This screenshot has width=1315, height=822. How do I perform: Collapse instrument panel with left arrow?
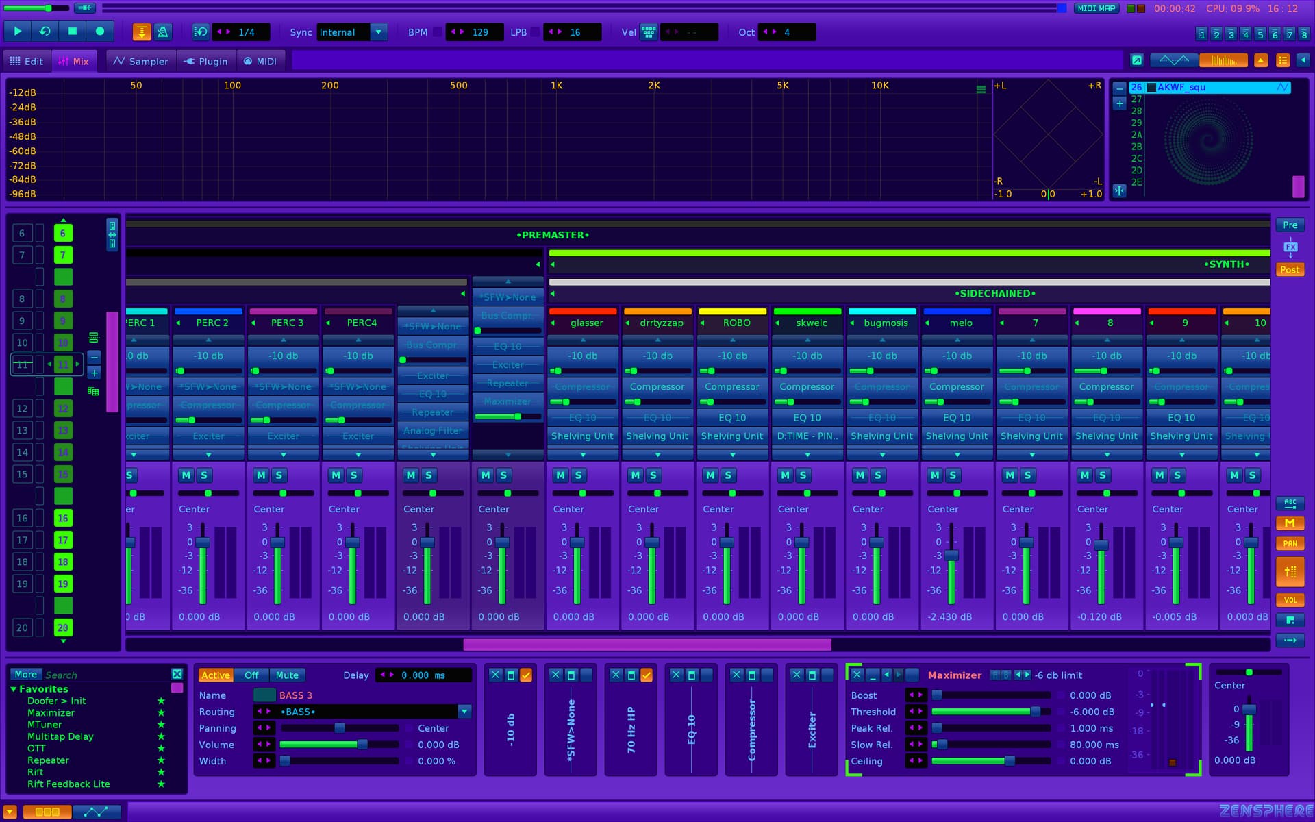[1303, 60]
